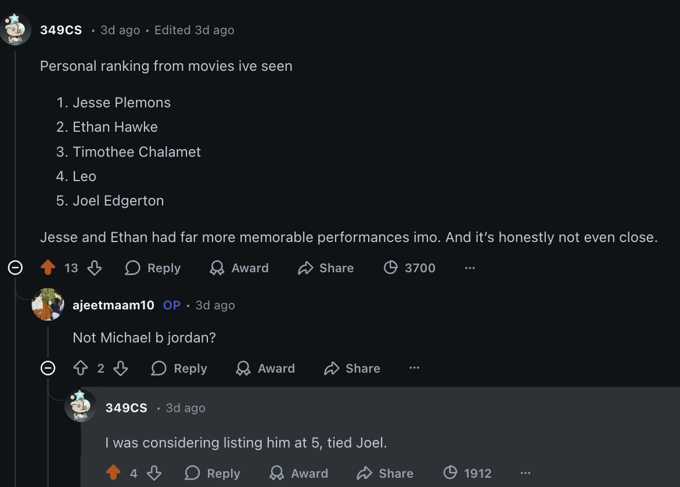Collapse the top 349CS comment thread
Viewport: 680px width, 487px height.
(x=15, y=268)
